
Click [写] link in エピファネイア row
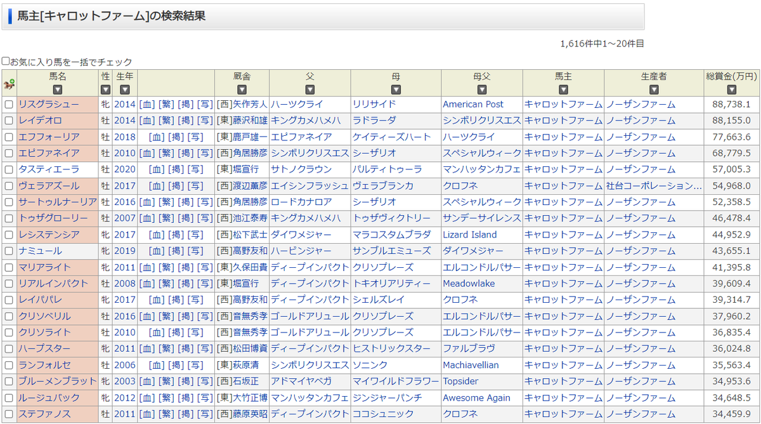point(205,153)
